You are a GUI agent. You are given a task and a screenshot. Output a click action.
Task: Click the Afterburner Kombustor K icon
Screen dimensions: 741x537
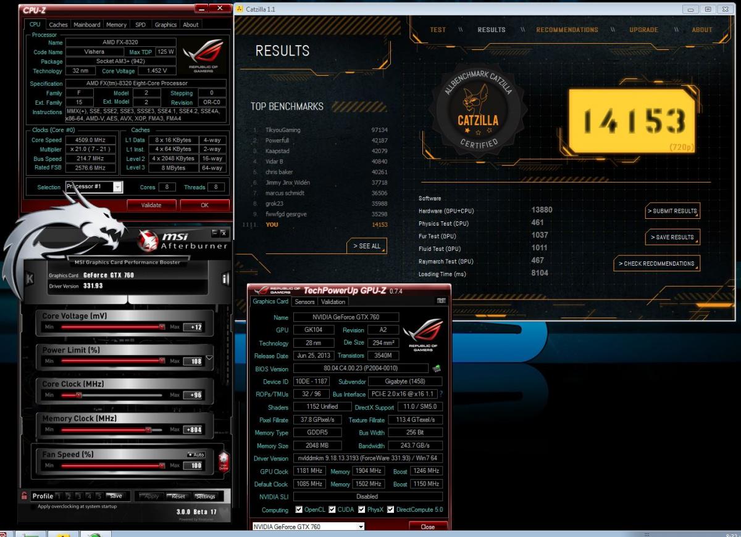[28, 280]
